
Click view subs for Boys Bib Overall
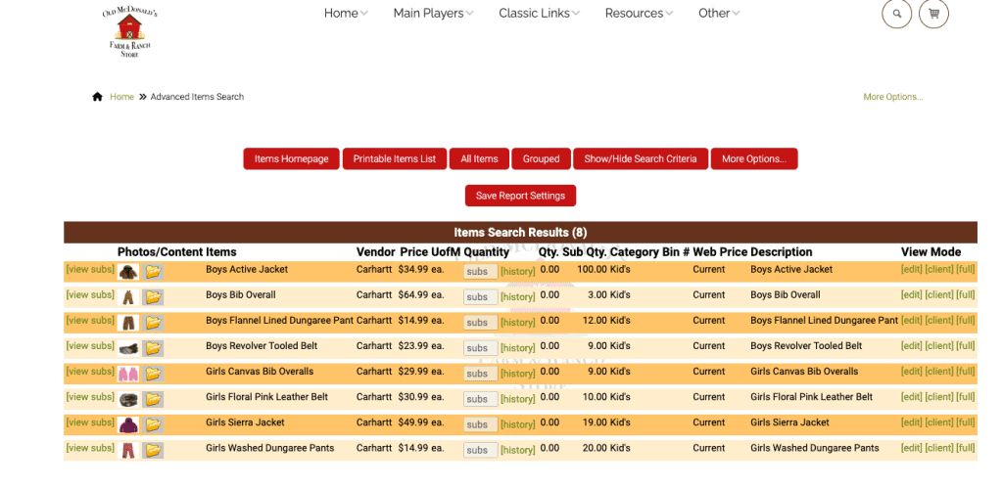coord(90,295)
